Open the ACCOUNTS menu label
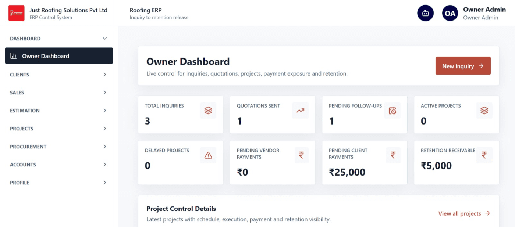 point(23,165)
